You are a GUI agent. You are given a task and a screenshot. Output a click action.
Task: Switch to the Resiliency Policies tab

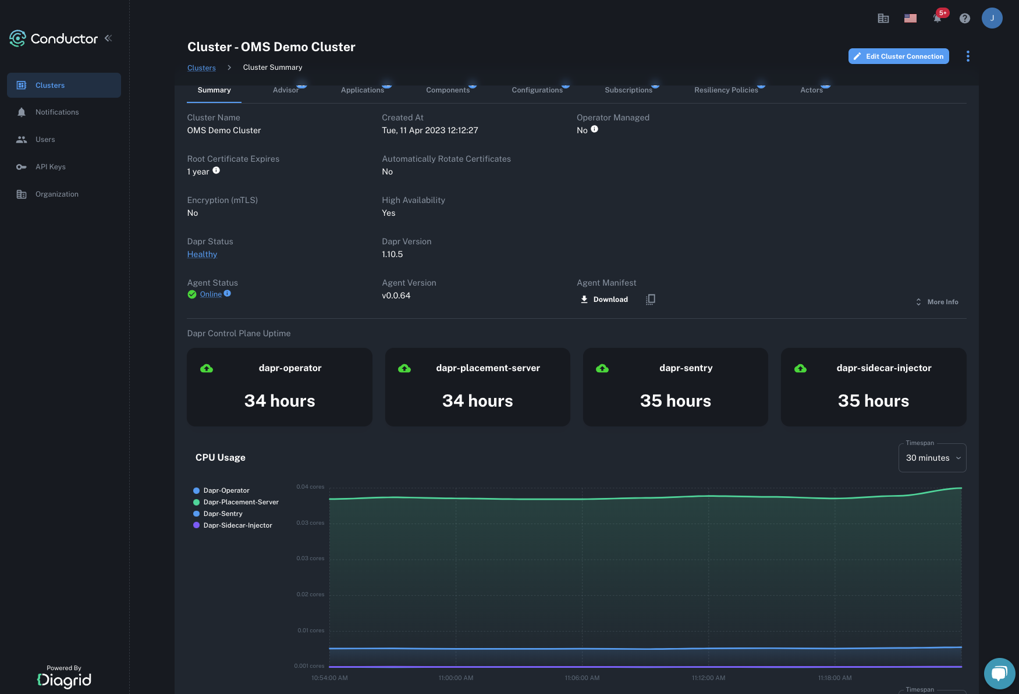[726, 90]
